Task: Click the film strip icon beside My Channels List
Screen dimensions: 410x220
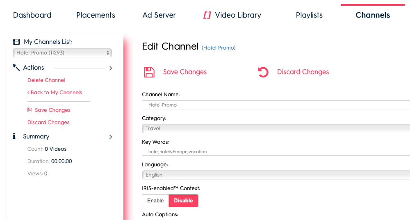Action: coord(16,42)
